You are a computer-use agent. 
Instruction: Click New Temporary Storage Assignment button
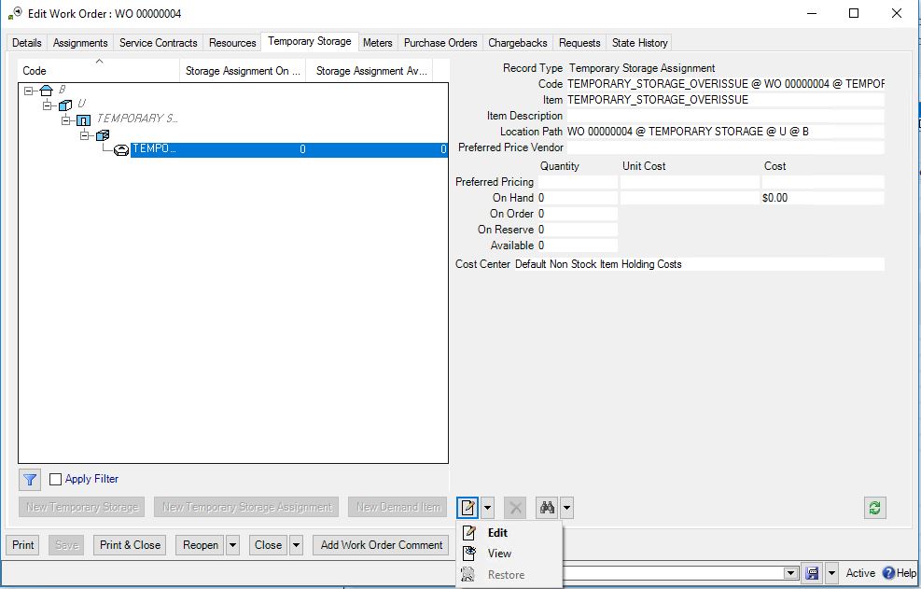pos(246,507)
